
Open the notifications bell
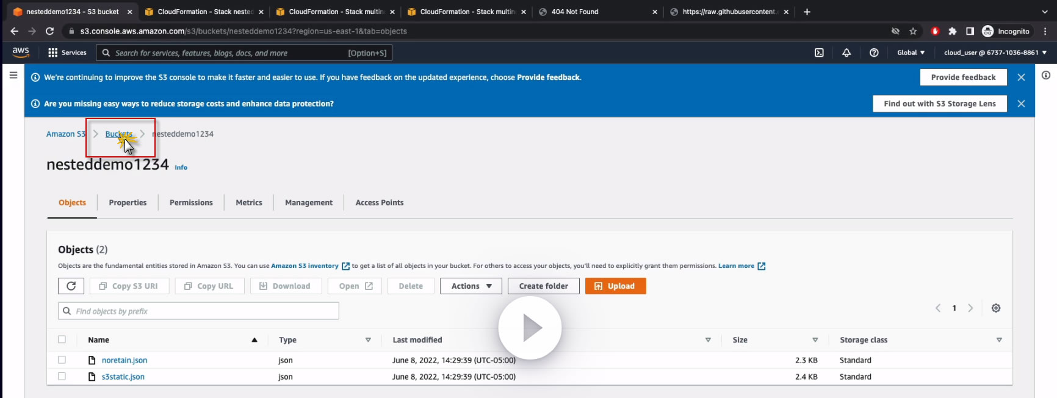click(x=846, y=52)
